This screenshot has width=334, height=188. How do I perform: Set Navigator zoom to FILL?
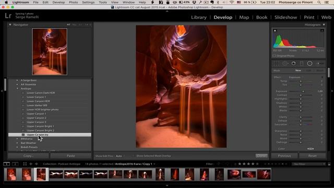click(x=74, y=25)
